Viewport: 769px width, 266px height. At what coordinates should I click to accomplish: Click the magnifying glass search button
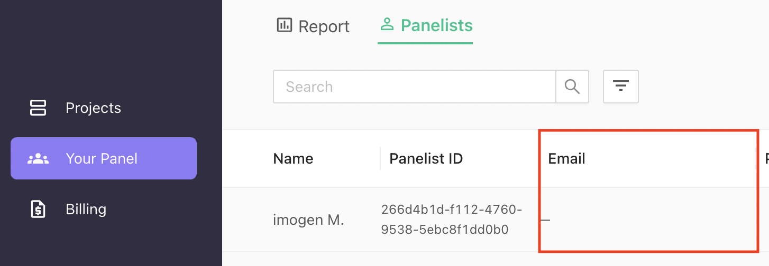(x=572, y=87)
